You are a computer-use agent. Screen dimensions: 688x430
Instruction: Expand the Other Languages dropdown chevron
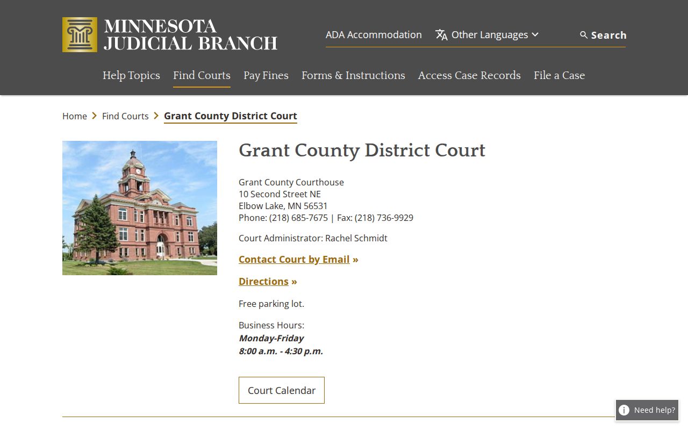[535, 35]
